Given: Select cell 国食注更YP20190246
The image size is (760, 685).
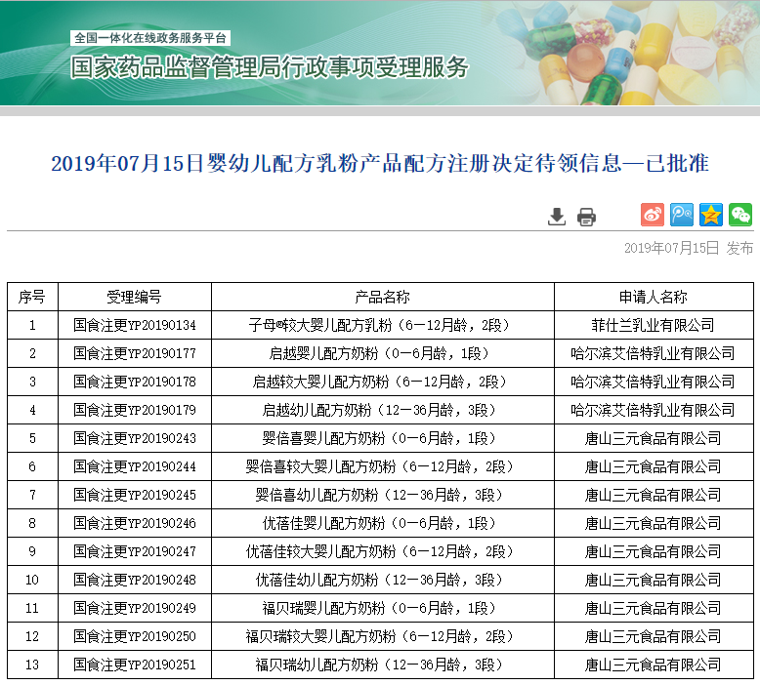Looking at the screenshot, I should [x=135, y=523].
